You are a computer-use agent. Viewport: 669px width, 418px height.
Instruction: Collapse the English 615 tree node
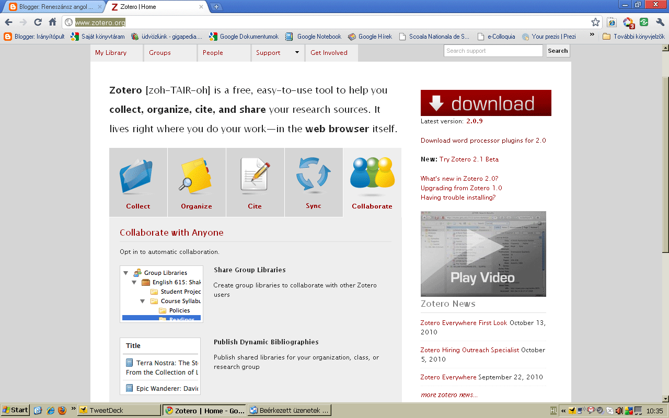(134, 282)
